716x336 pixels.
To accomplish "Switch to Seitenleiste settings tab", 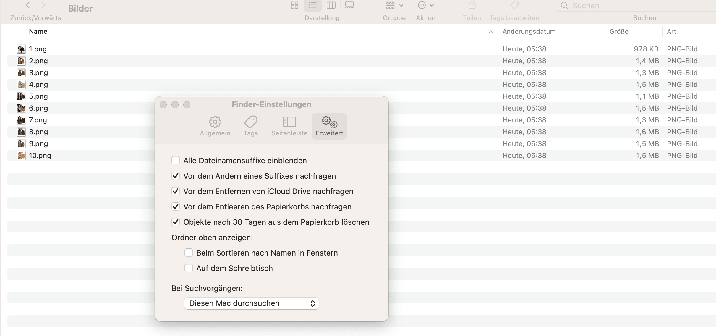I will point(289,126).
